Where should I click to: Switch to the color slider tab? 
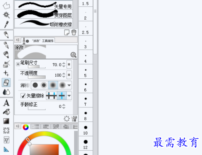[36, 126]
